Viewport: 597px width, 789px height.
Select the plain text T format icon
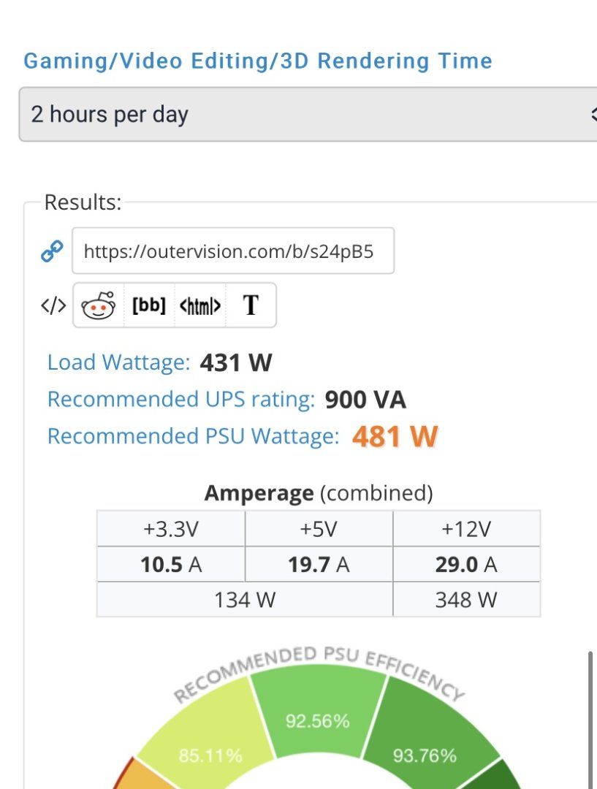251,305
